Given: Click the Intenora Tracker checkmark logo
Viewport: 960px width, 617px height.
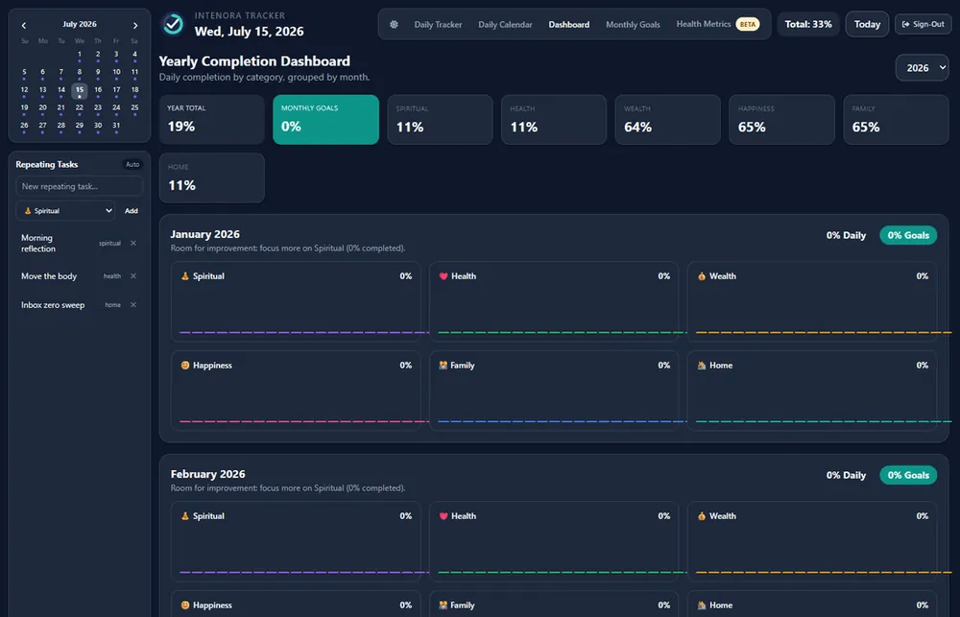Looking at the screenshot, I should point(173,25).
